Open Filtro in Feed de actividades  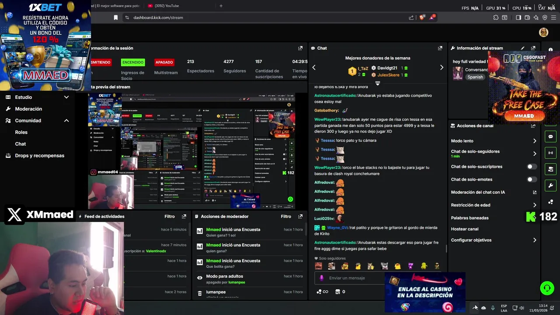[x=170, y=217]
